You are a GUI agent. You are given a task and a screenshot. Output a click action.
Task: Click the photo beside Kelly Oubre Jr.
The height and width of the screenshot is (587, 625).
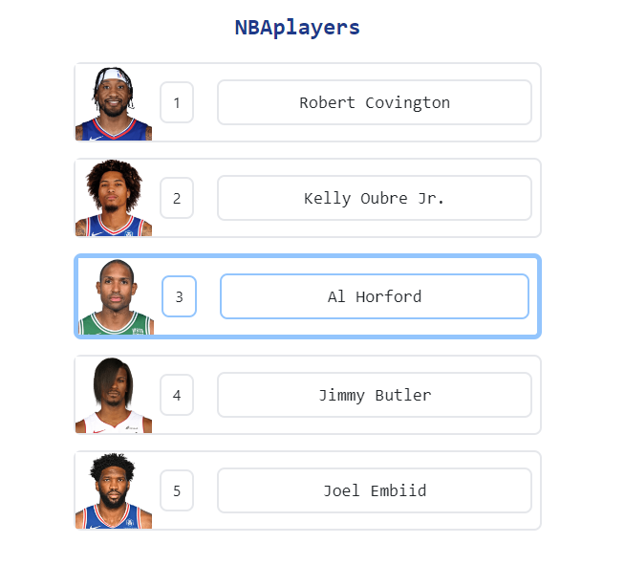pyautogui.click(x=114, y=198)
